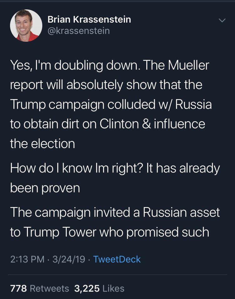Screen dimensions: 235x299
Task: Click the word Mueller in the tweet
Action: point(188,65)
